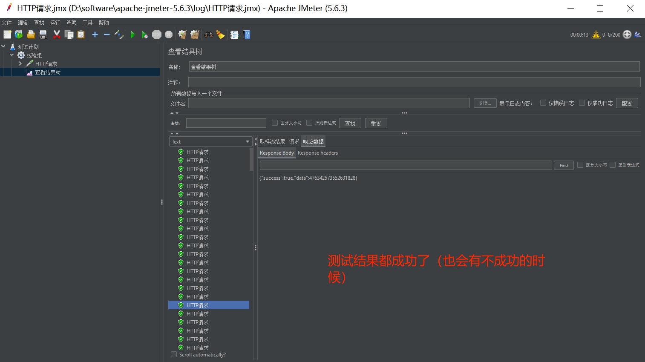Click the results list vertical scrollbar
This screenshot has width=645, height=362.
[x=251, y=159]
